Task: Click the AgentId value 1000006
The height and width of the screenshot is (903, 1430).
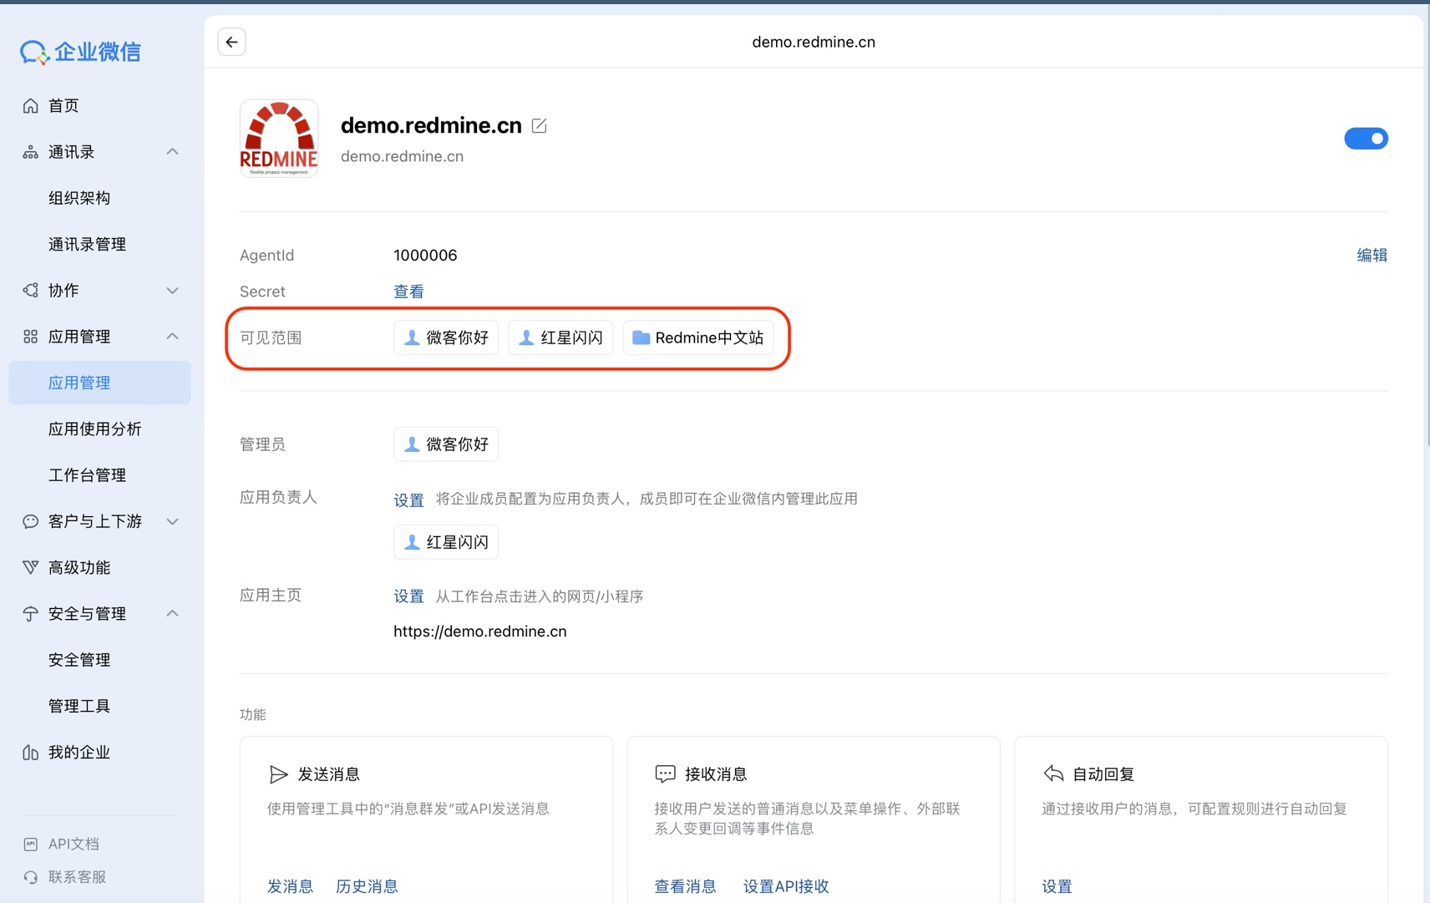Action: coord(425,256)
